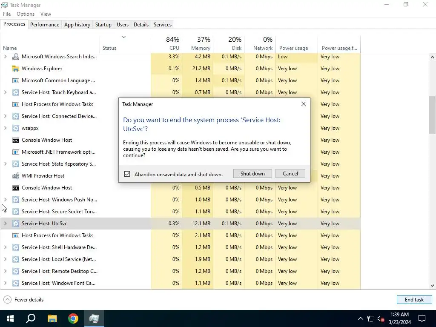Viewport: 436px width, 327px height.
Task: Click the first Host Process for Windows Tasks icon
Action: pos(16,104)
